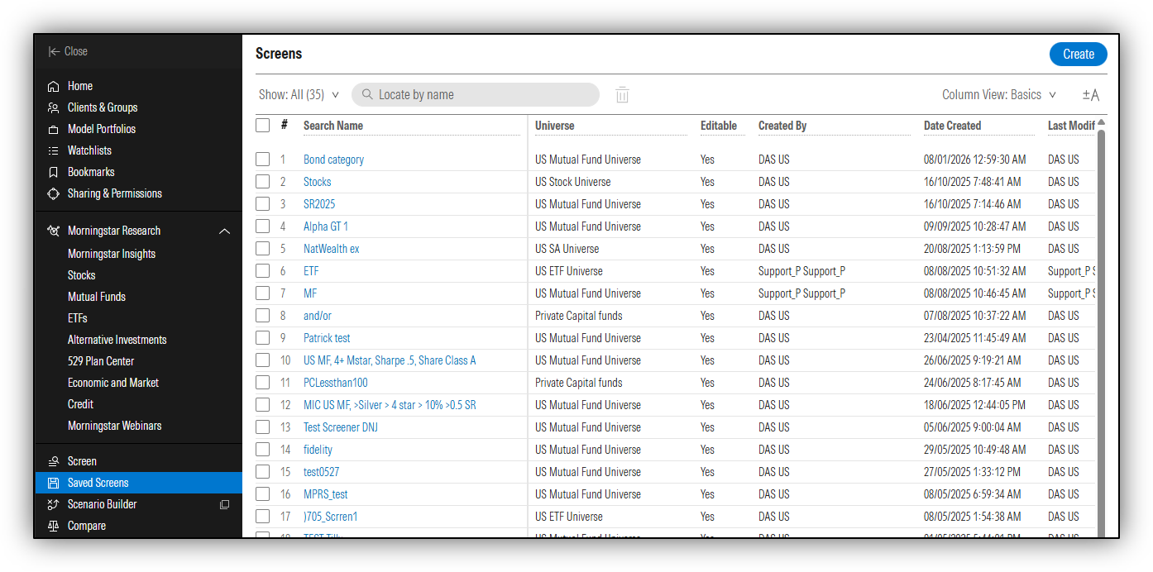The width and height of the screenshot is (1153, 572).
Task: Click the Model Portfolios briefcase icon
Action: click(x=54, y=129)
